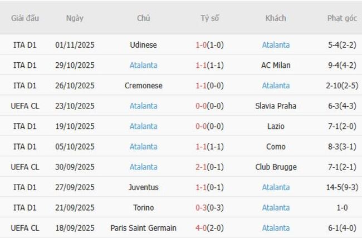This screenshot has height=239, width=362.
Task: Click the "Giải đấu" column header
Action: pyautogui.click(x=25, y=18)
